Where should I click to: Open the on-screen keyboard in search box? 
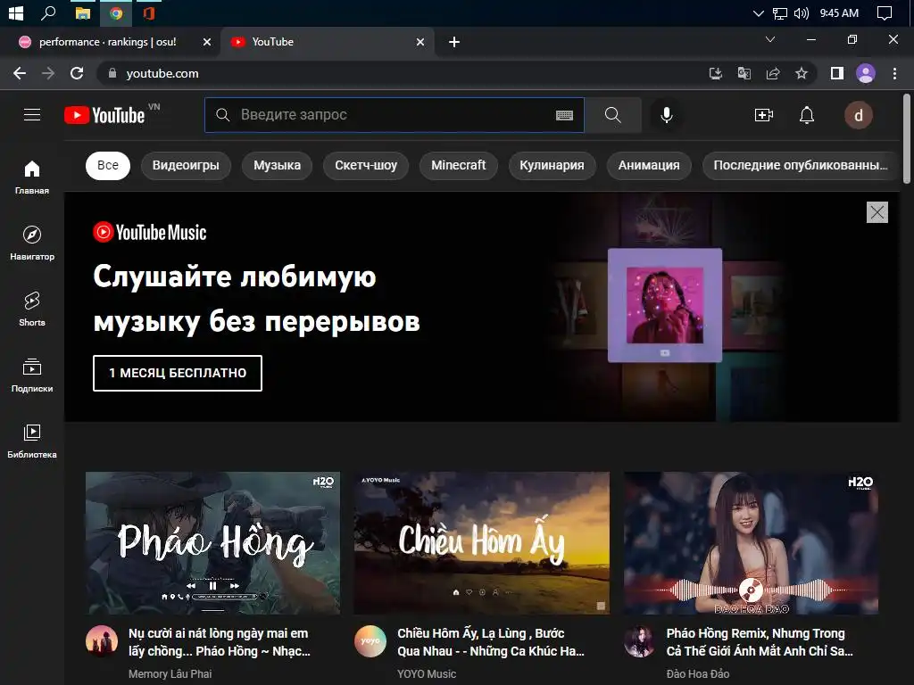564,115
